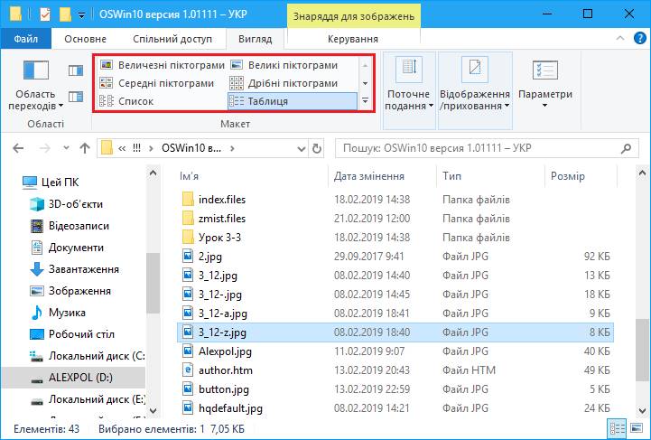
Task: Switch to the Основне tab
Action: point(85,39)
